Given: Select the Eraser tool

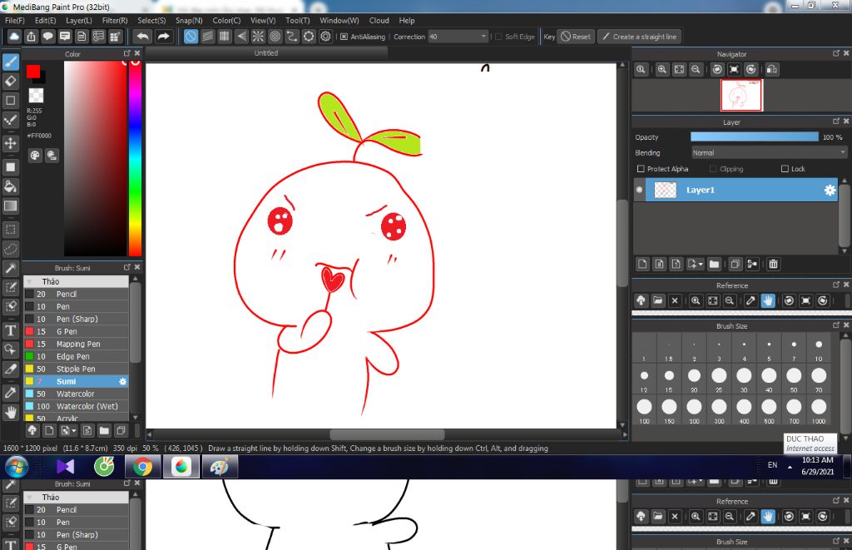Looking at the screenshot, I should tap(10, 81).
